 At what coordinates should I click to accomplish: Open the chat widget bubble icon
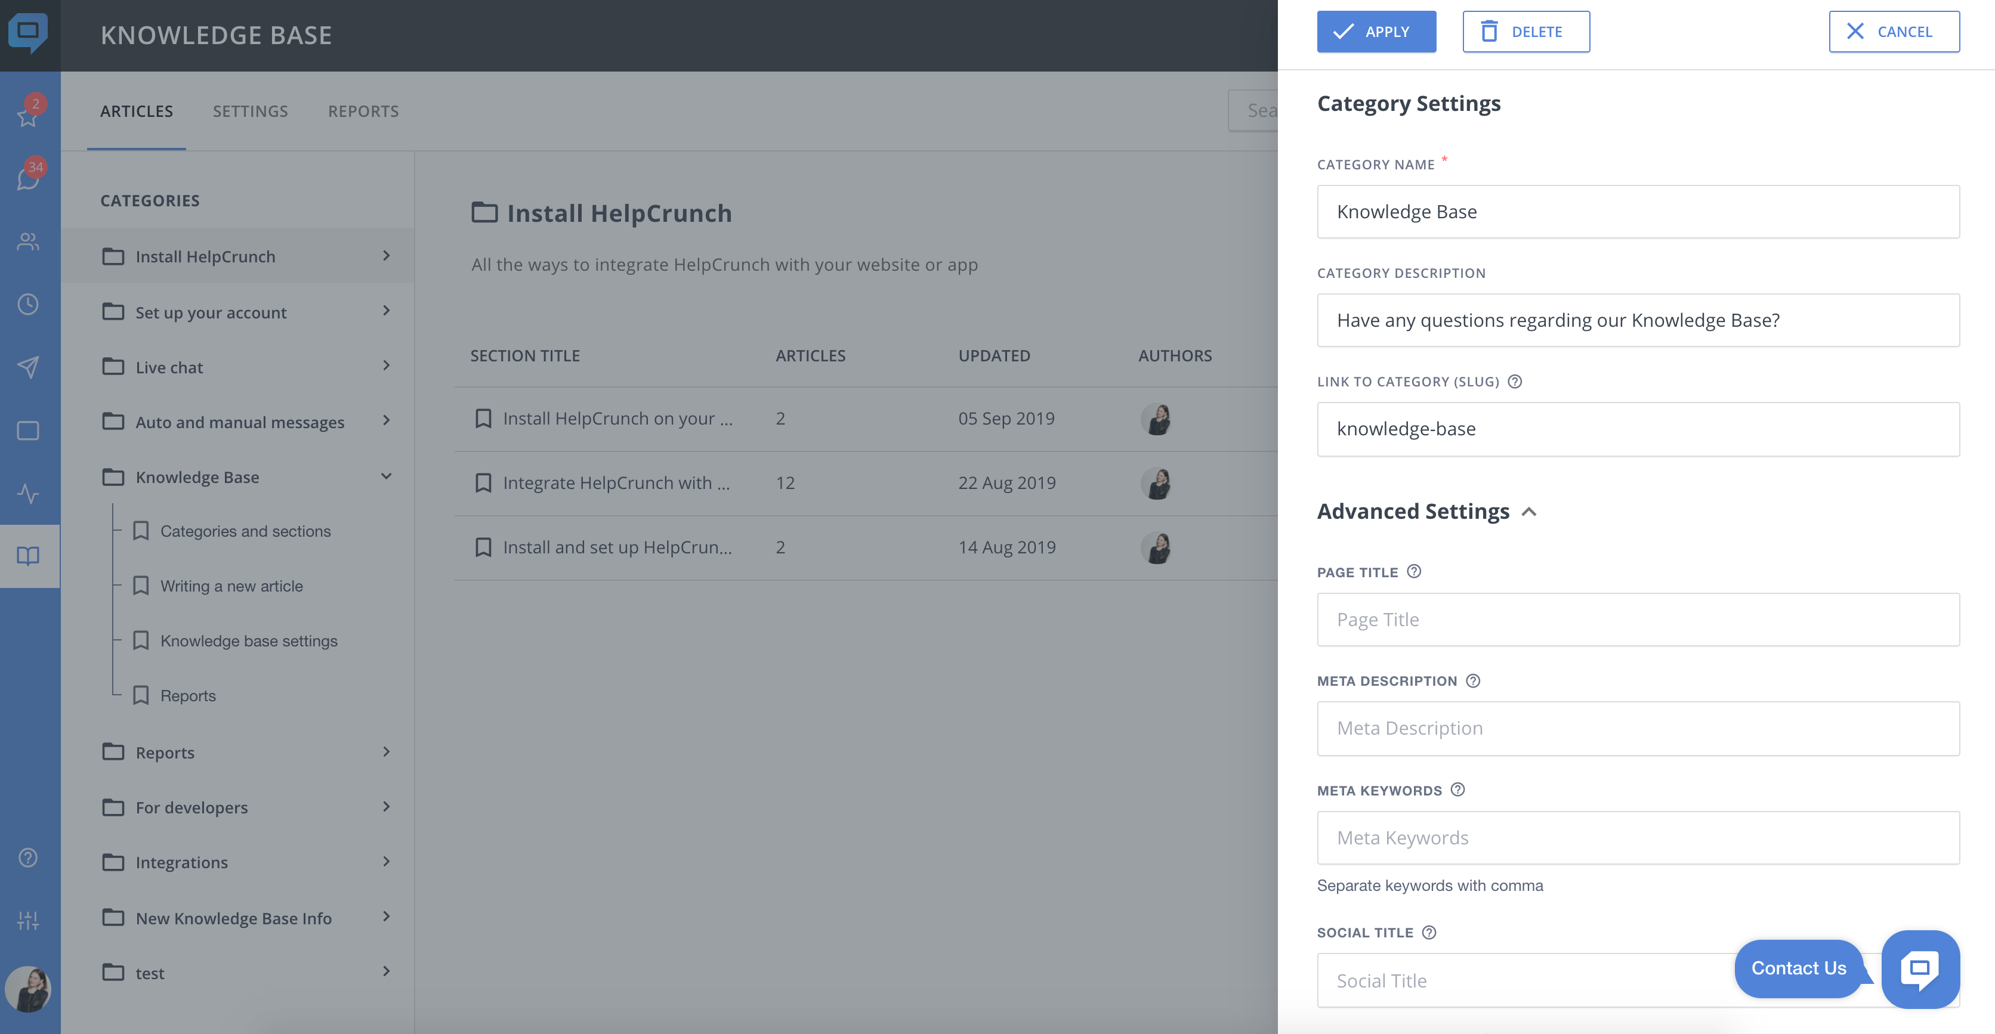[1920, 969]
